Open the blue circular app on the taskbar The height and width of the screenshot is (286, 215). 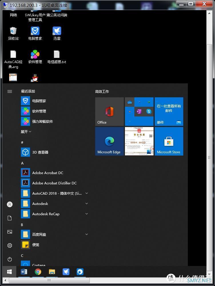(x=80, y=272)
